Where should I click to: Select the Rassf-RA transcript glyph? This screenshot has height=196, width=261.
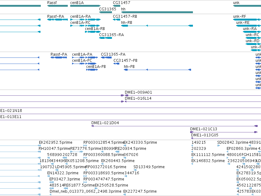tap(57, 20)
